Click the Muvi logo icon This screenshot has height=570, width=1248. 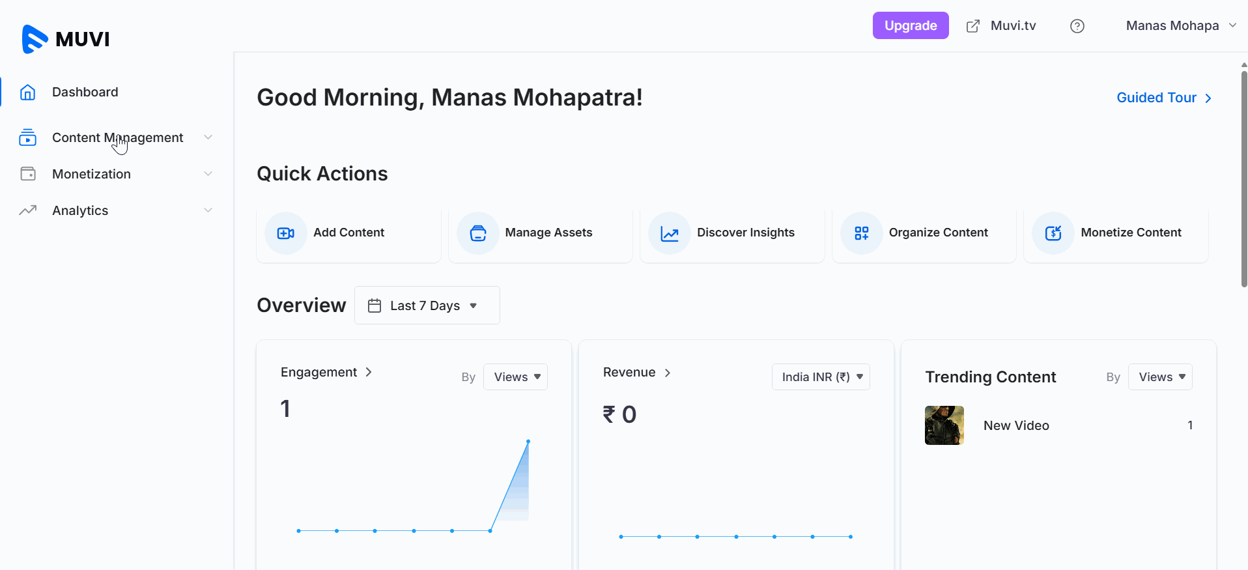[35, 39]
